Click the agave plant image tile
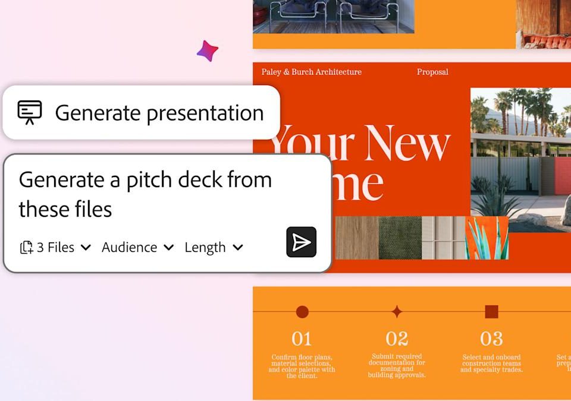 487,238
